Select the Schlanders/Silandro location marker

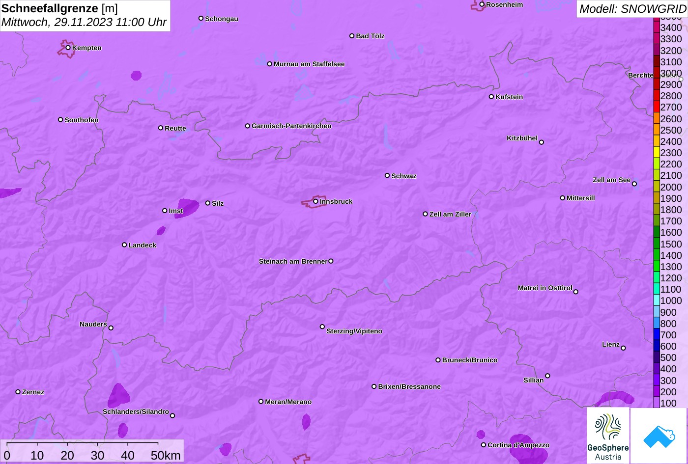(x=172, y=415)
